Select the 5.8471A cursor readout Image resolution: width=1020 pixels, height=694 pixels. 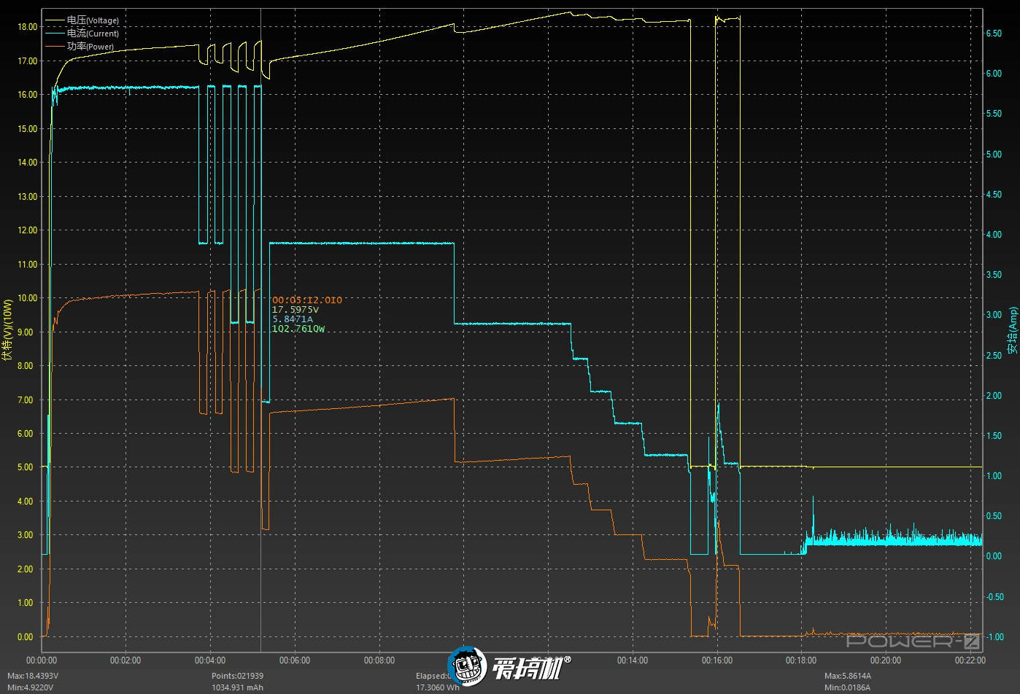[293, 319]
